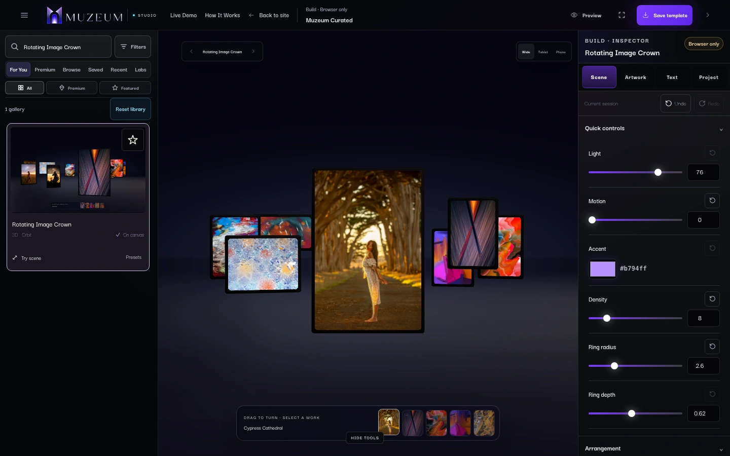Image resolution: width=730 pixels, height=456 pixels.
Task: Reset the Density control
Action: coord(712,299)
